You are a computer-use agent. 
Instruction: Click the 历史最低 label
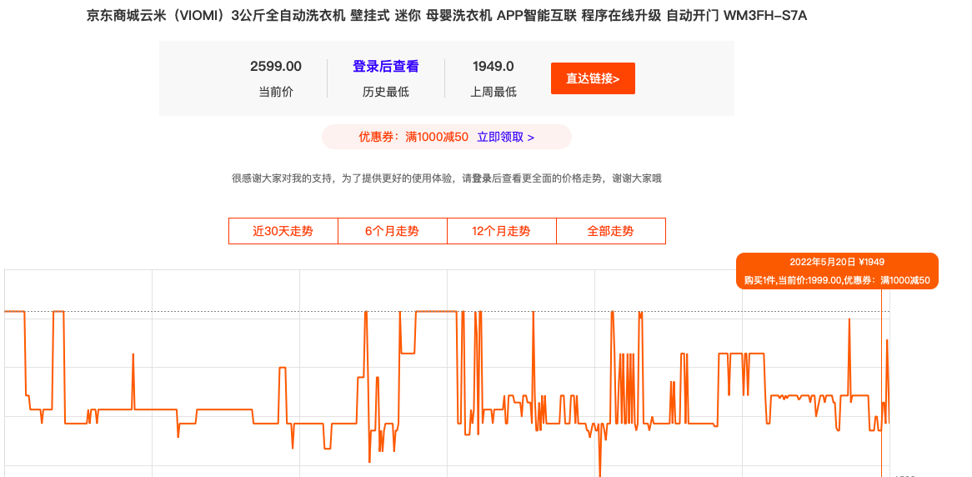(x=386, y=93)
